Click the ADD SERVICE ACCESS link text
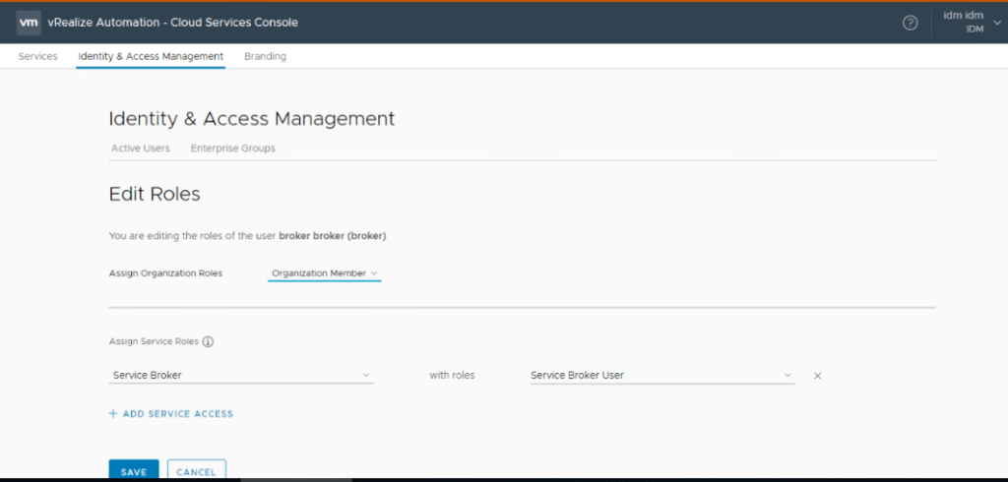 point(177,414)
